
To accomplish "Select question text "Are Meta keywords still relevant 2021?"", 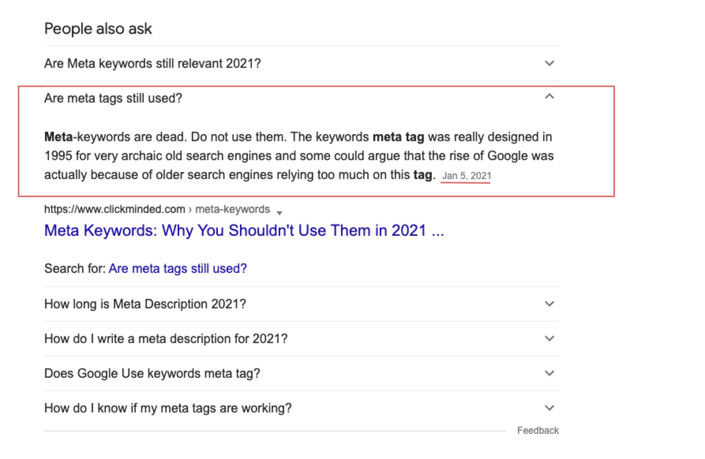I will (152, 63).
